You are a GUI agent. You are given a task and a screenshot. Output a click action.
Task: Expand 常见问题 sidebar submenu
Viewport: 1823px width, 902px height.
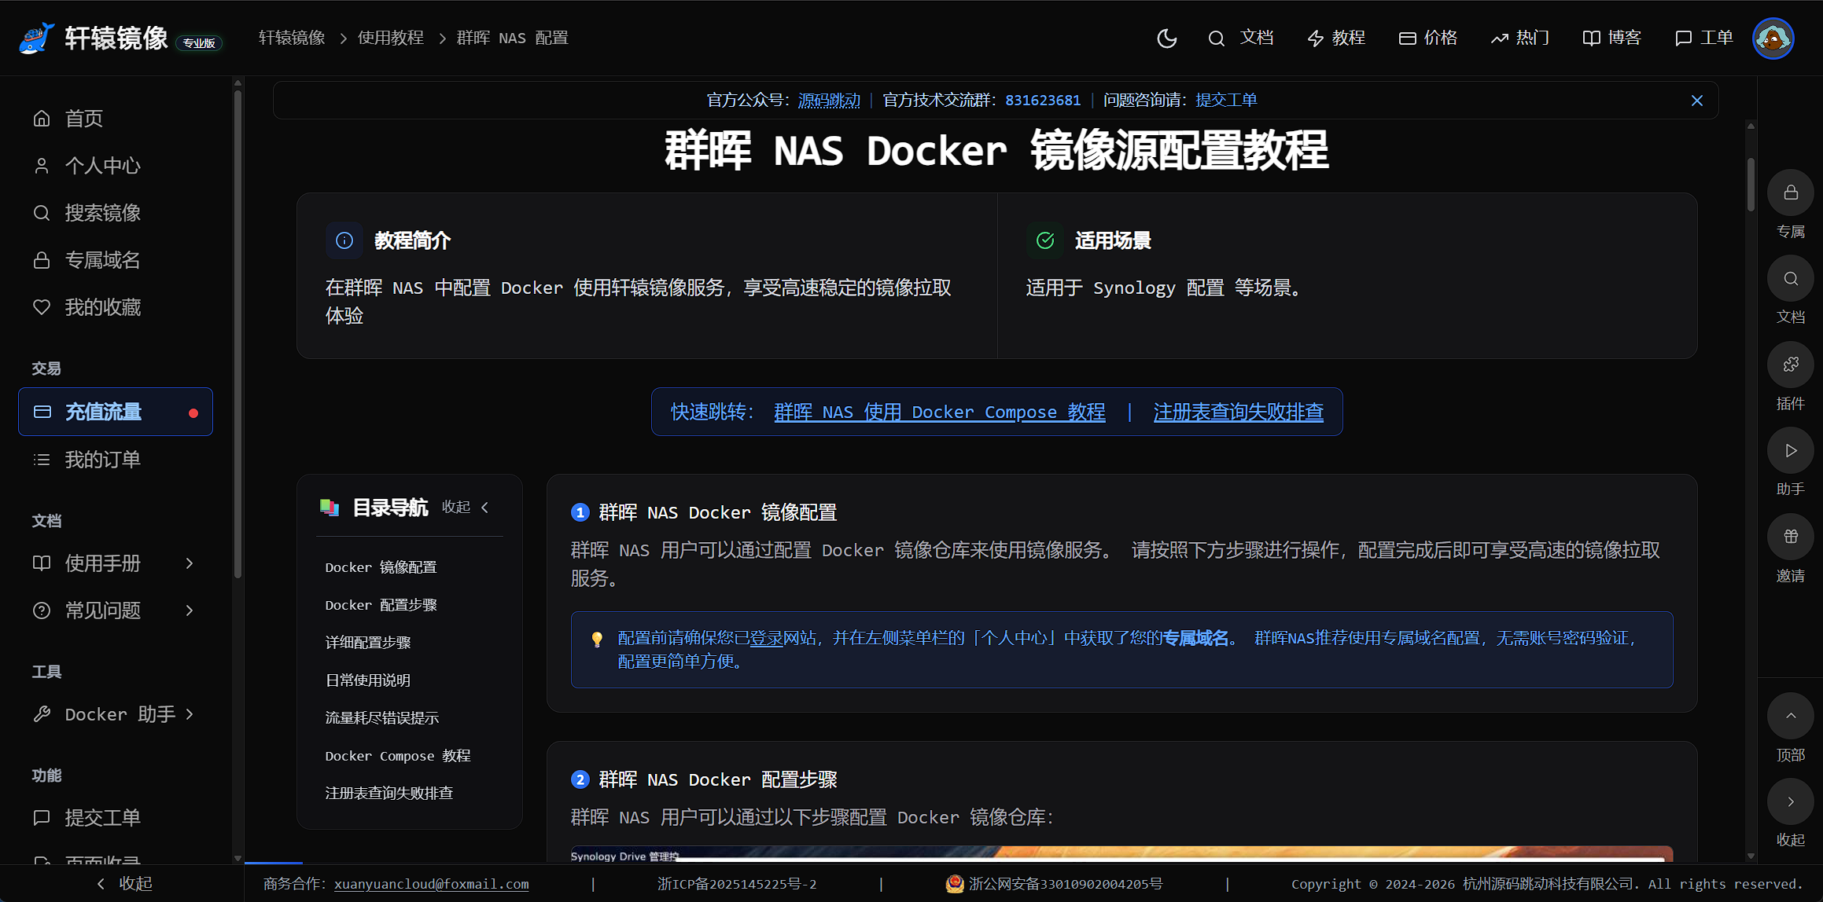[116, 610]
